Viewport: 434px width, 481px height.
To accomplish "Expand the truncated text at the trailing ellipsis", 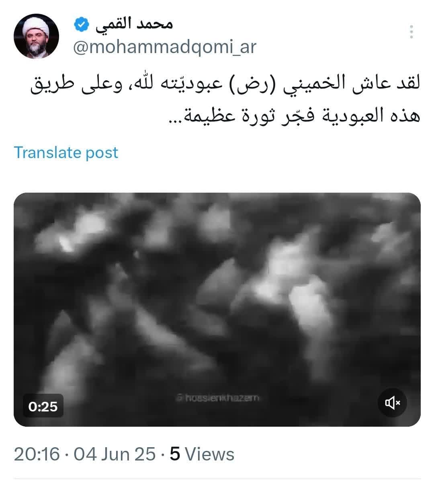I will point(176,120).
